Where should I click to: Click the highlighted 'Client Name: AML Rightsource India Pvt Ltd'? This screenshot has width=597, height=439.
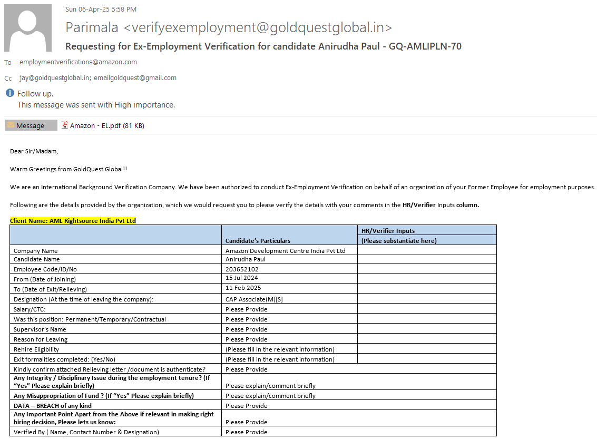[73, 220]
